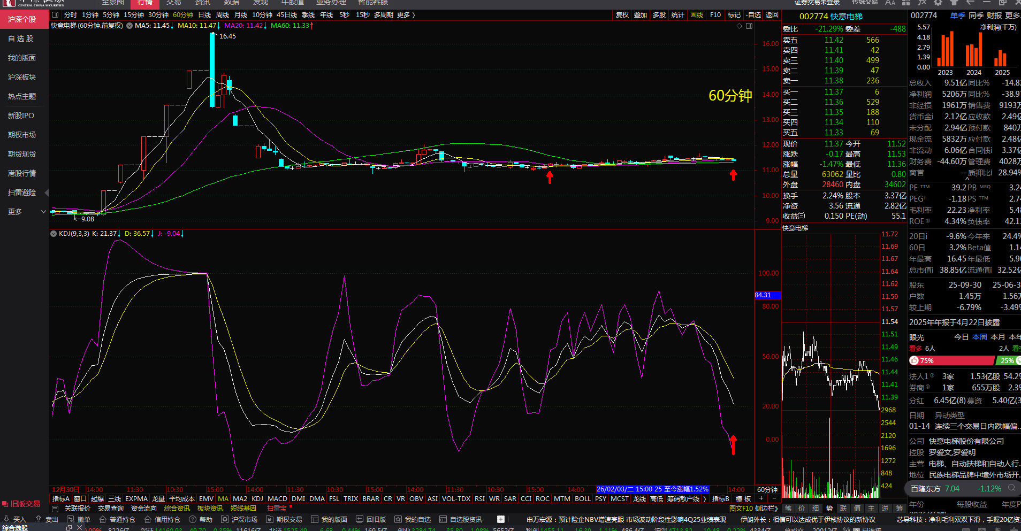Expand the 更多 chevron in the left sidebar

[43, 212]
